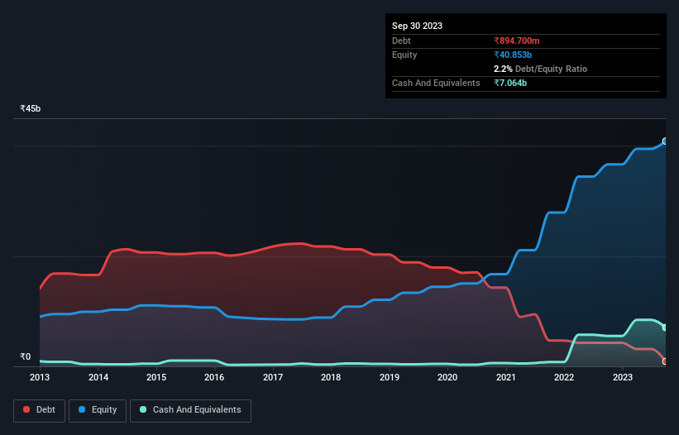Click Cash And Equivalents label in tooltip
Viewport: 679px width, 435px height.
[x=436, y=83]
